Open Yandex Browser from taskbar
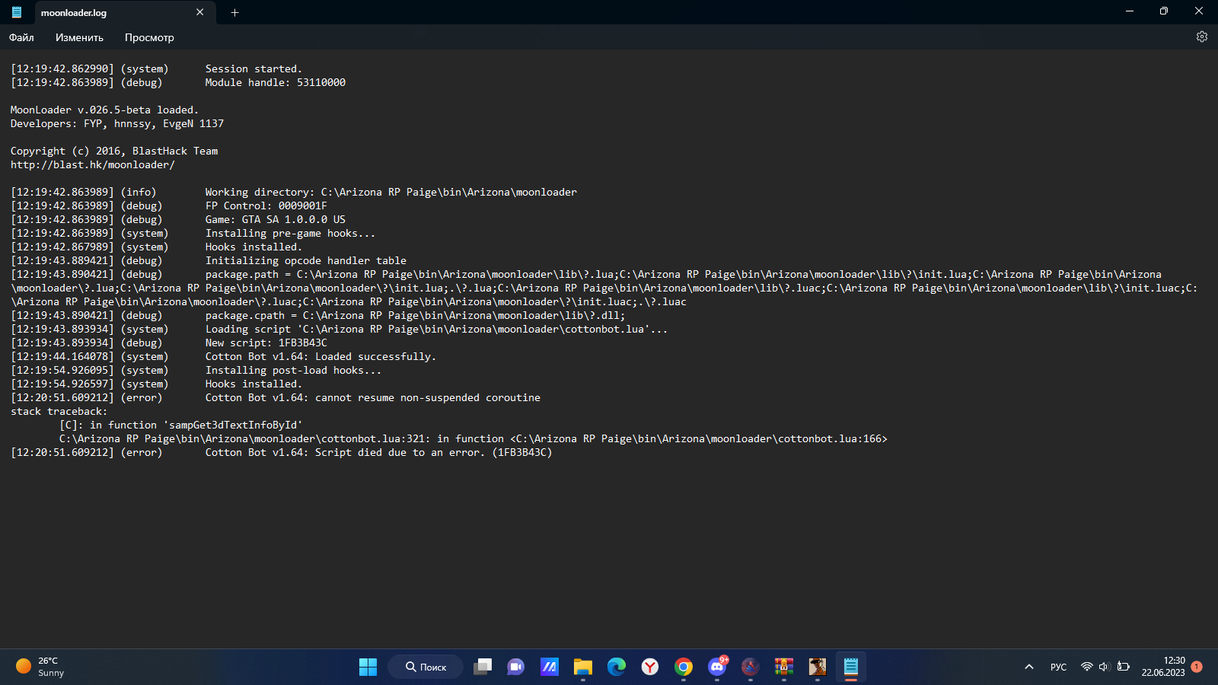Viewport: 1218px width, 685px height. pyautogui.click(x=650, y=667)
